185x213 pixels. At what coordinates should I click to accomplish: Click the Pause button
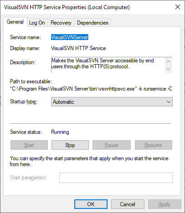pyautogui.click(x=112, y=145)
